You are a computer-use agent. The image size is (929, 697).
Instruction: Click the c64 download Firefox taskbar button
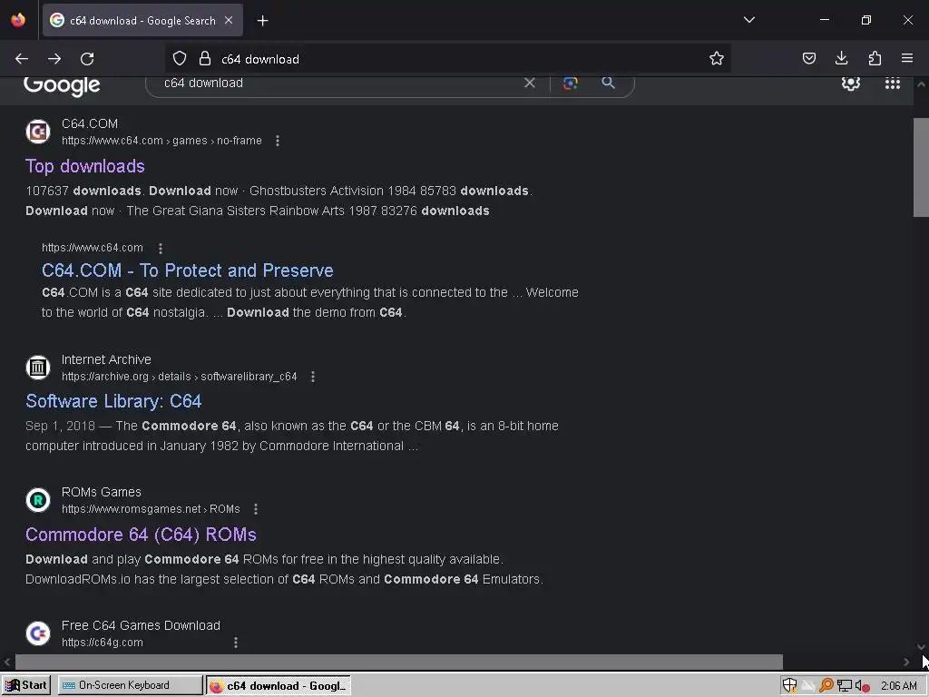pos(279,686)
